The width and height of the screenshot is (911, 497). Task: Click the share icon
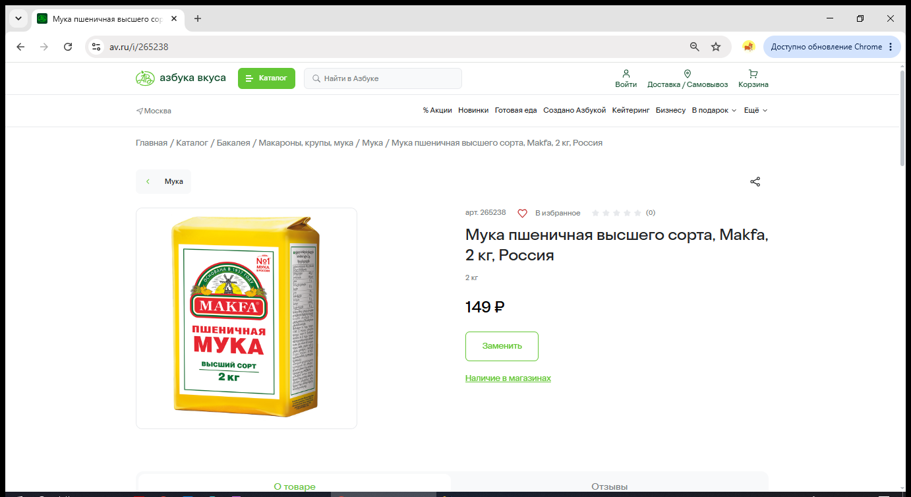point(755,181)
